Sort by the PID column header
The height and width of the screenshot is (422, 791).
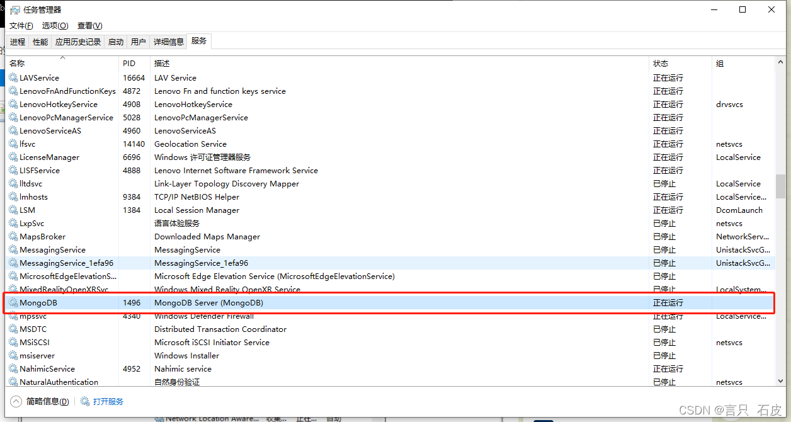point(135,63)
